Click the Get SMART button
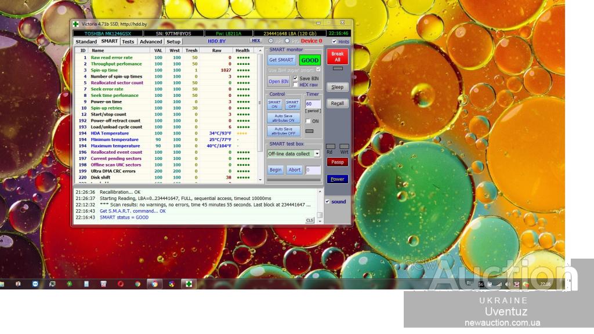 click(x=281, y=60)
